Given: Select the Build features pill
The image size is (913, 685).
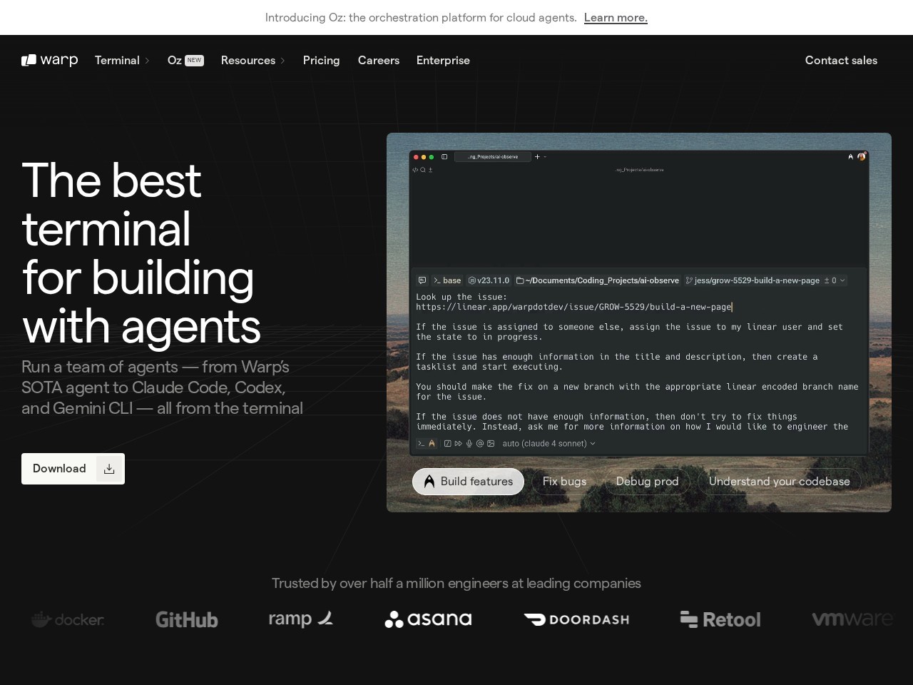Looking at the screenshot, I should [468, 482].
